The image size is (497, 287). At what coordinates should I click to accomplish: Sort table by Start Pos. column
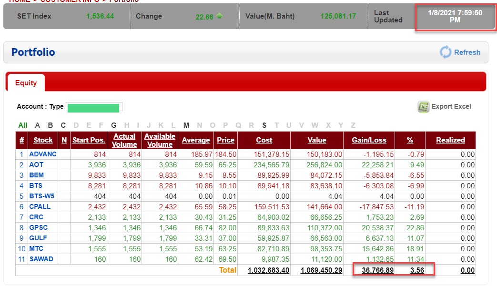89,140
